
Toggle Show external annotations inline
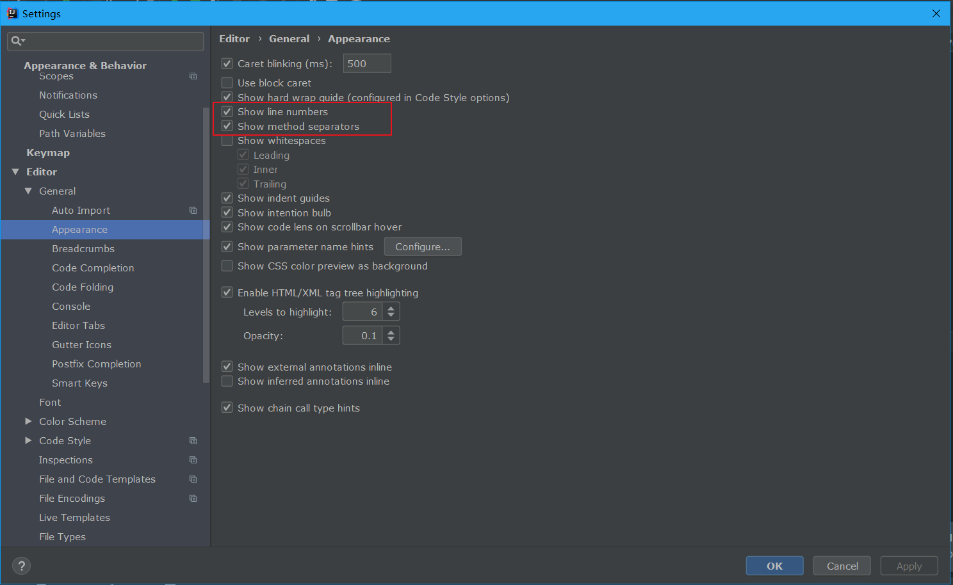(x=227, y=367)
